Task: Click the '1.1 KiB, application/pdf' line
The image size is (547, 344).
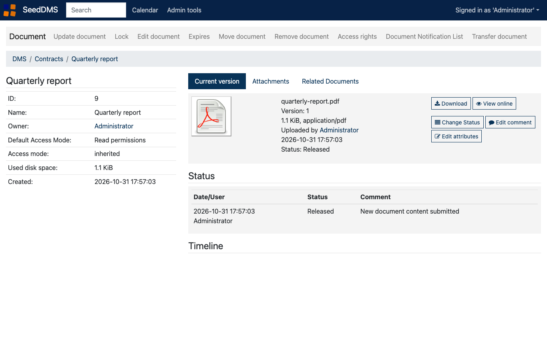Action: (x=314, y=120)
